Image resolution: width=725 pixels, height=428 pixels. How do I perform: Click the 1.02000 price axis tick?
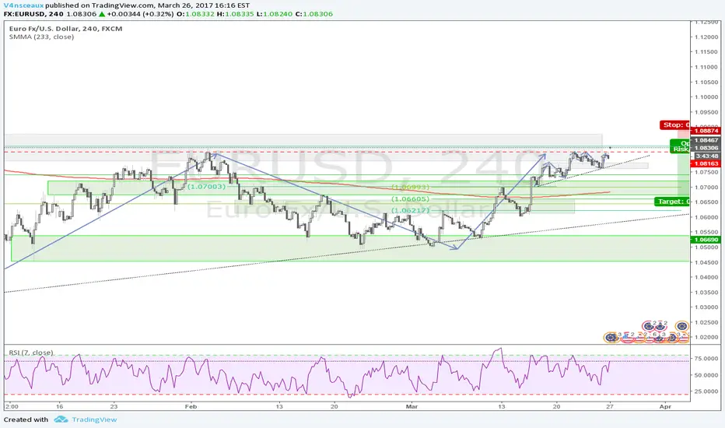click(x=706, y=337)
